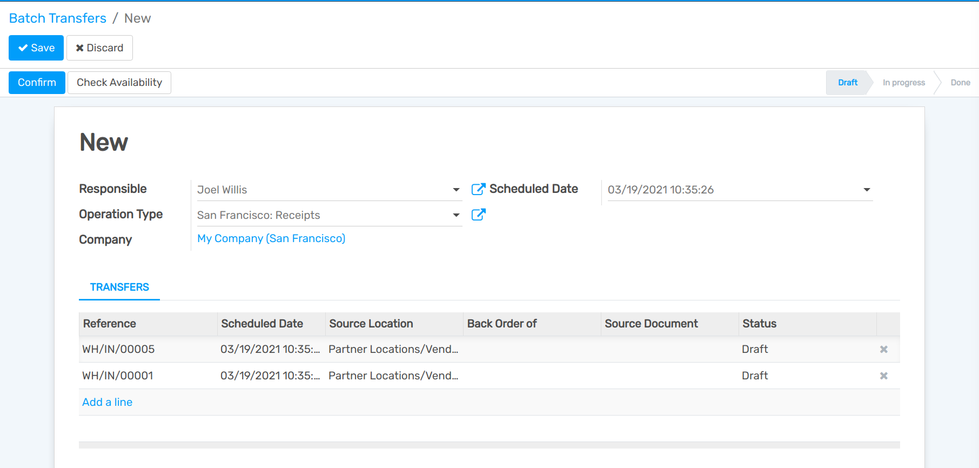Image resolution: width=979 pixels, height=468 pixels.
Task: Open external link for Operation Type
Action: (x=478, y=215)
